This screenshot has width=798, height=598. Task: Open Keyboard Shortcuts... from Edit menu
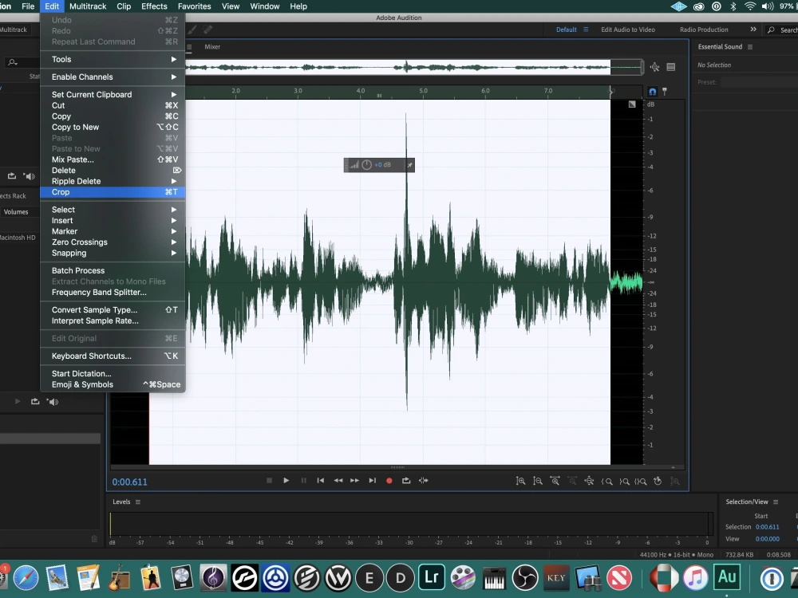[x=113, y=356]
